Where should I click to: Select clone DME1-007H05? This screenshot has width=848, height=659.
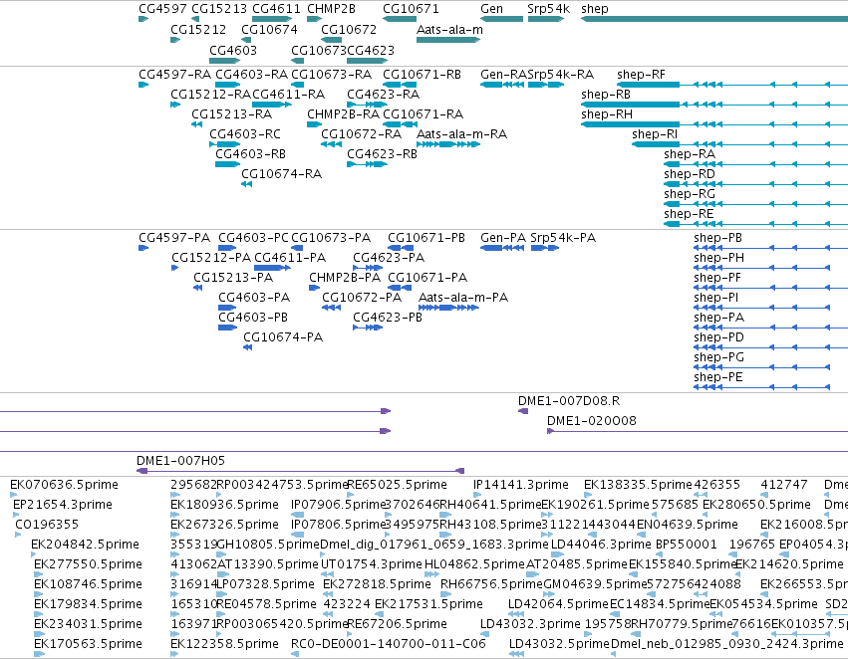[x=180, y=461]
